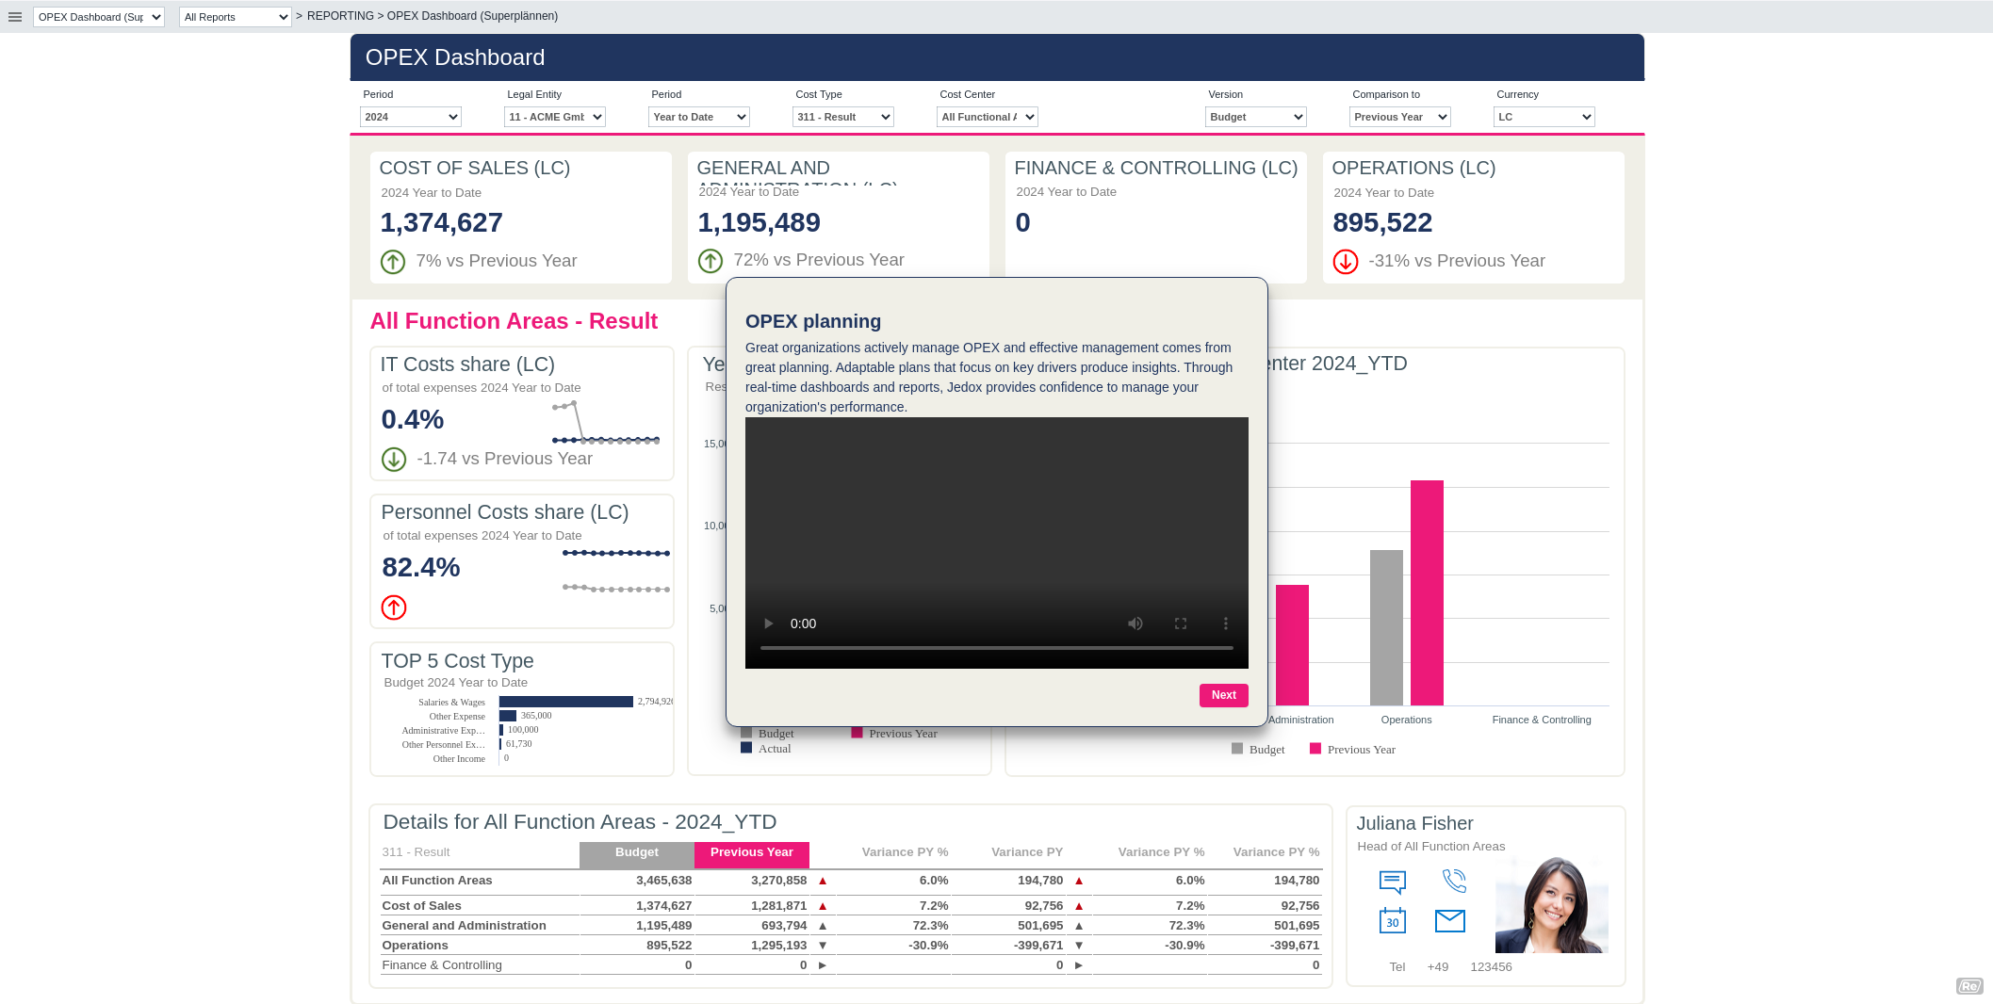This screenshot has height=1004, width=1993.
Task: Expand the Legal Entity dropdown
Action: [x=554, y=117]
